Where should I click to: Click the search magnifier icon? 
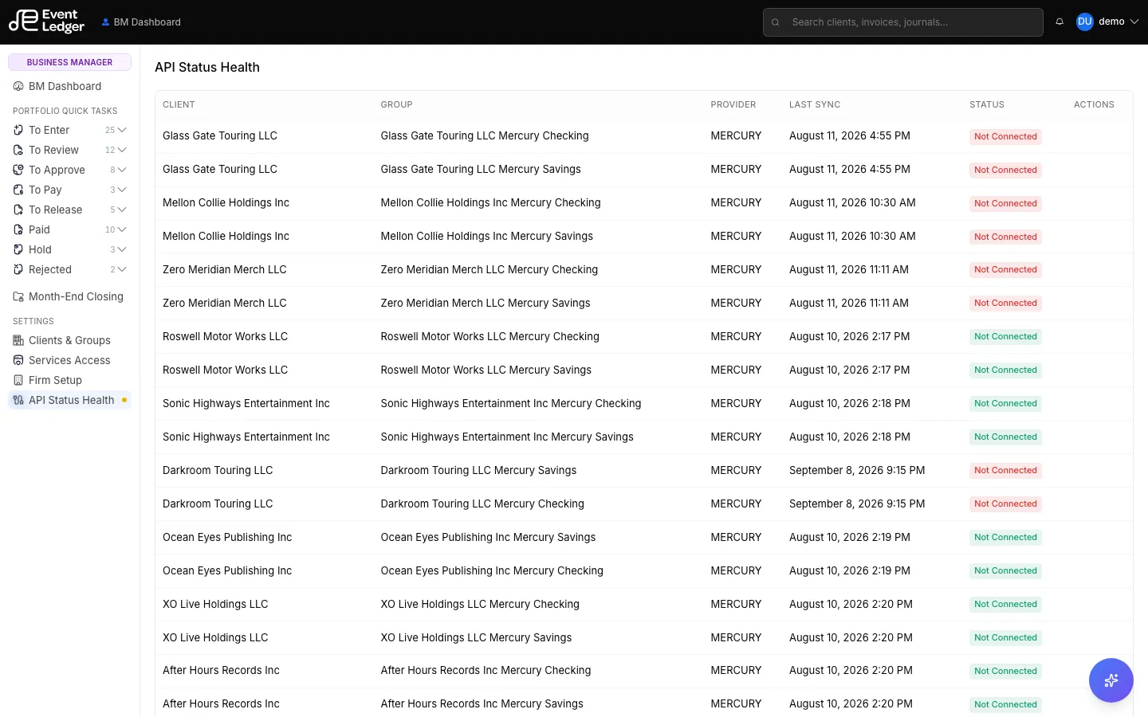[x=775, y=22]
